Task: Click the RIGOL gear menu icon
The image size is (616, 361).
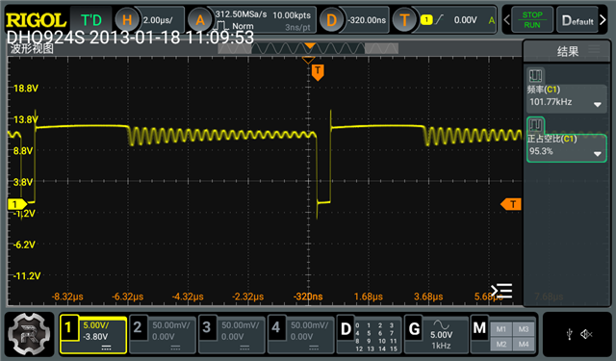Action: click(29, 334)
